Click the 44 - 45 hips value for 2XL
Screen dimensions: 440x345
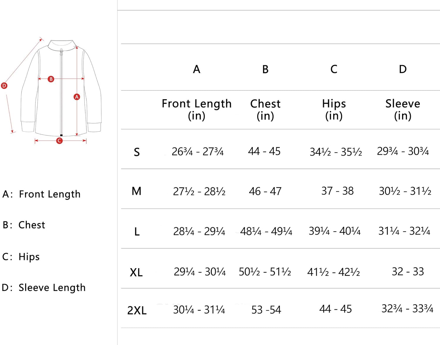coord(336,309)
